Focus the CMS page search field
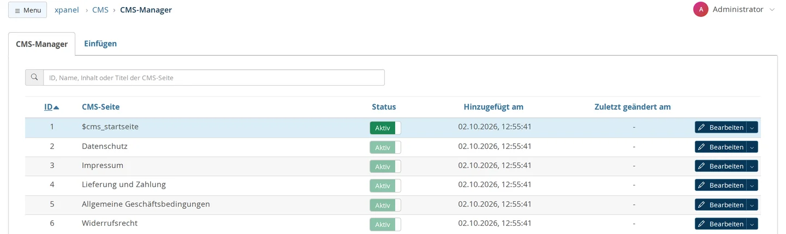This screenshot has height=234, width=786. [214, 77]
